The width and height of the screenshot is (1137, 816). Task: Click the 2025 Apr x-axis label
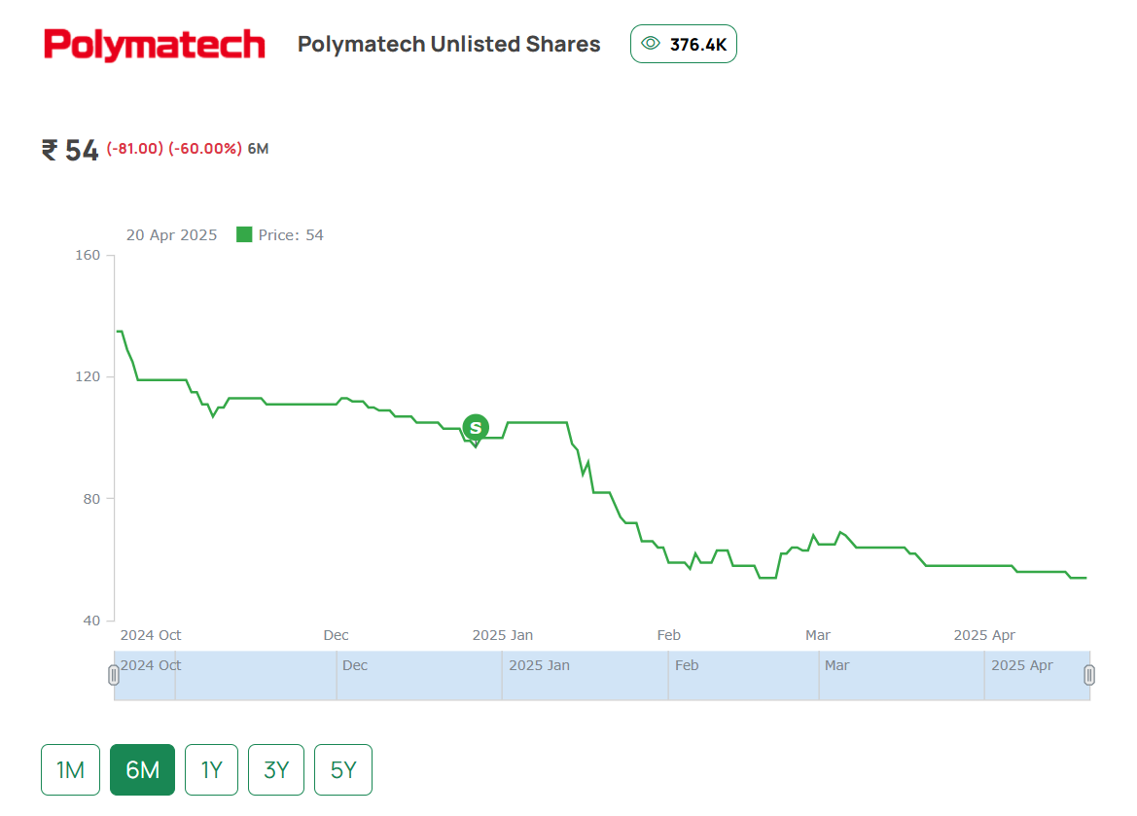984,635
